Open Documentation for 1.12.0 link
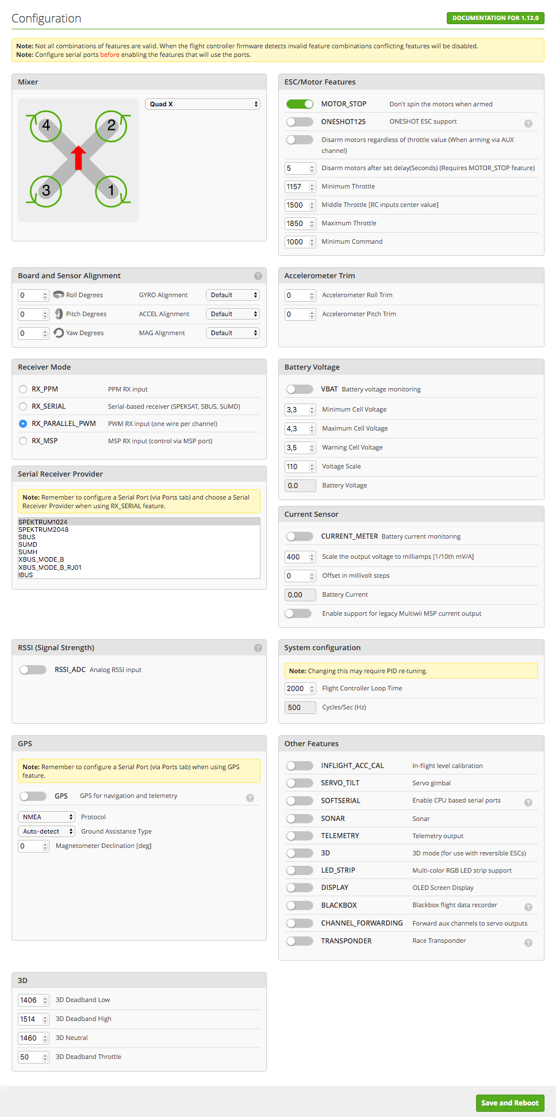The height and width of the screenshot is (1117, 556). (495, 18)
